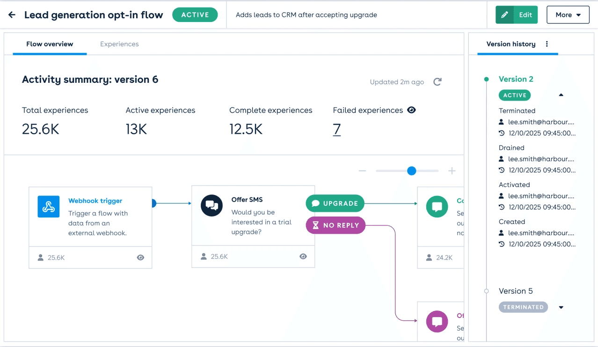Click the 'Terminated' history entry label

517,111
